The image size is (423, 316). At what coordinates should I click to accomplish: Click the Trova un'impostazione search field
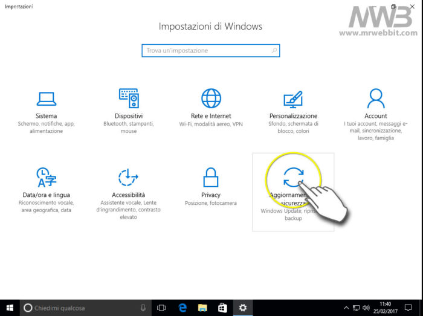[211, 51]
